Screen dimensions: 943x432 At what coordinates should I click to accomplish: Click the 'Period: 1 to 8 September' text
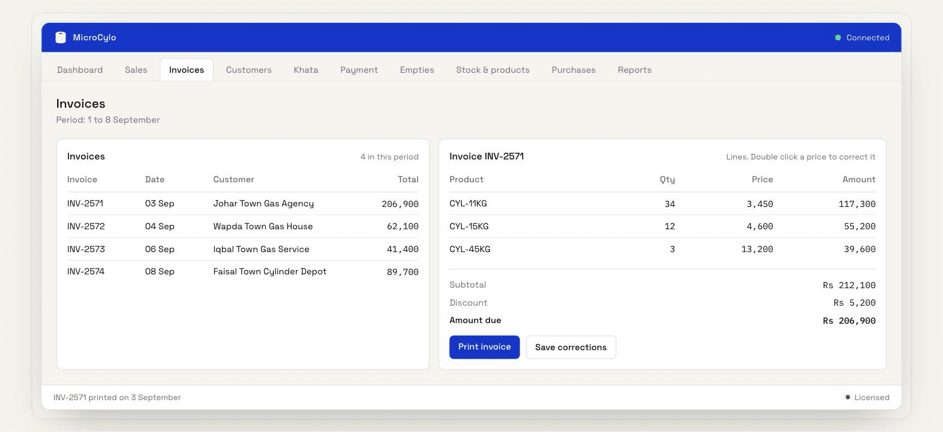point(108,120)
